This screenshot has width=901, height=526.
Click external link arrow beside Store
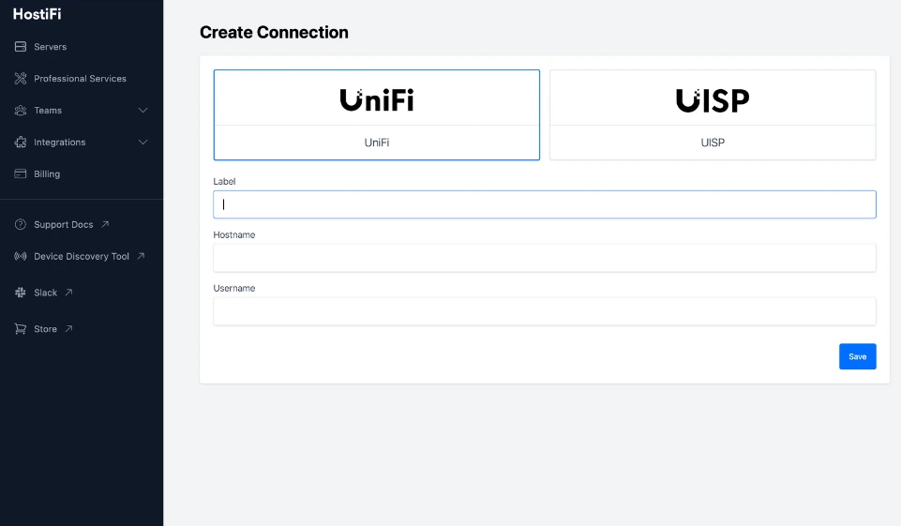69,328
